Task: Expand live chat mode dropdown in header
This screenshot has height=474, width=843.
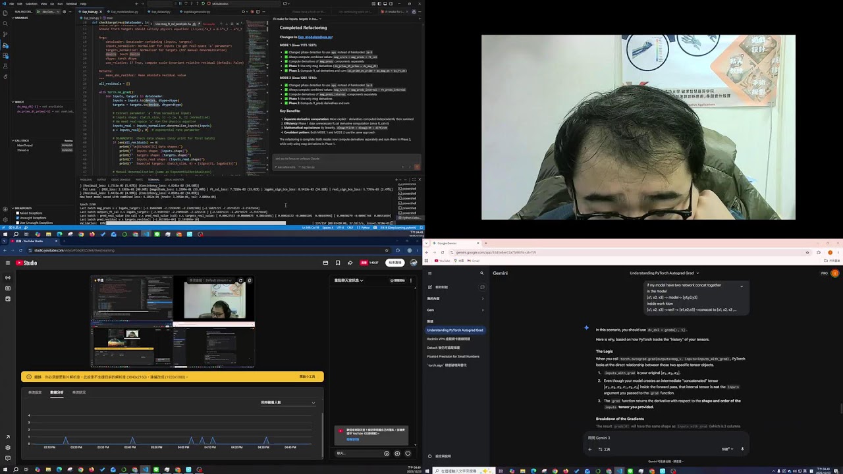Action: coord(348,280)
